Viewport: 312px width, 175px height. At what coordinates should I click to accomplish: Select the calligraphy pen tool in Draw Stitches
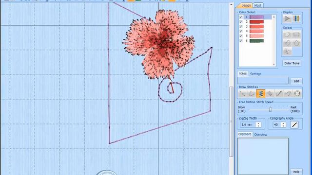(x=279, y=93)
